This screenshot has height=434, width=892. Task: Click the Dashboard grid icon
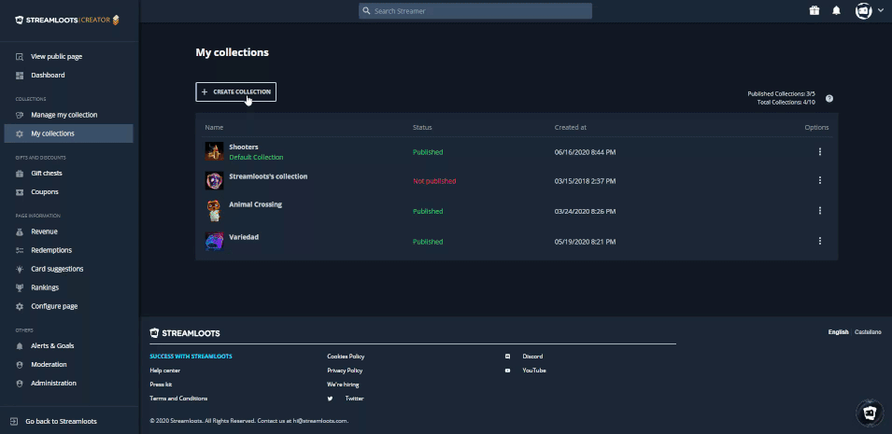(x=20, y=75)
